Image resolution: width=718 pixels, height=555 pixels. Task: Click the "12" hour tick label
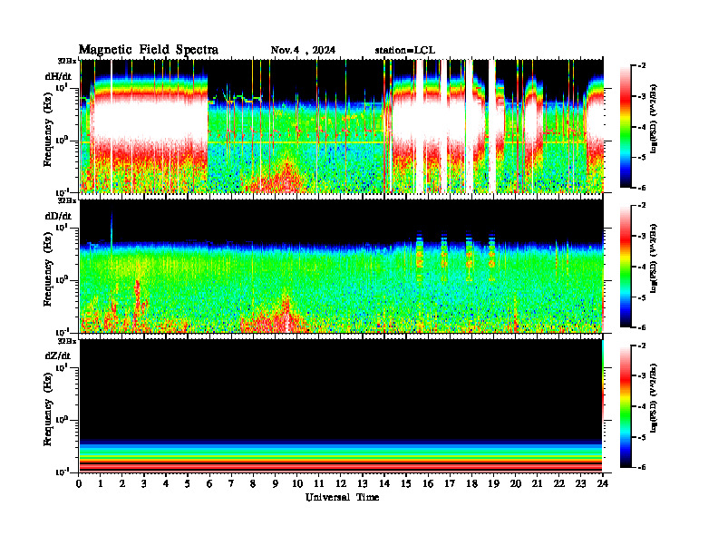click(341, 483)
